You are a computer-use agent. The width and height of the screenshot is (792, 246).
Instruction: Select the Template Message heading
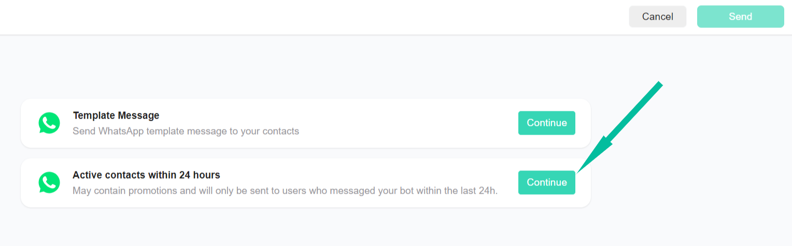pyautogui.click(x=116, y=115)
